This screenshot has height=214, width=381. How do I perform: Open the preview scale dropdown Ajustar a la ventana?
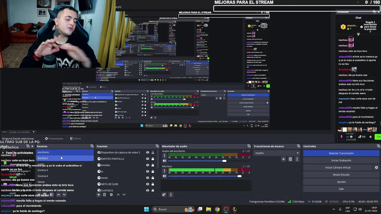(x=21, y=132)
